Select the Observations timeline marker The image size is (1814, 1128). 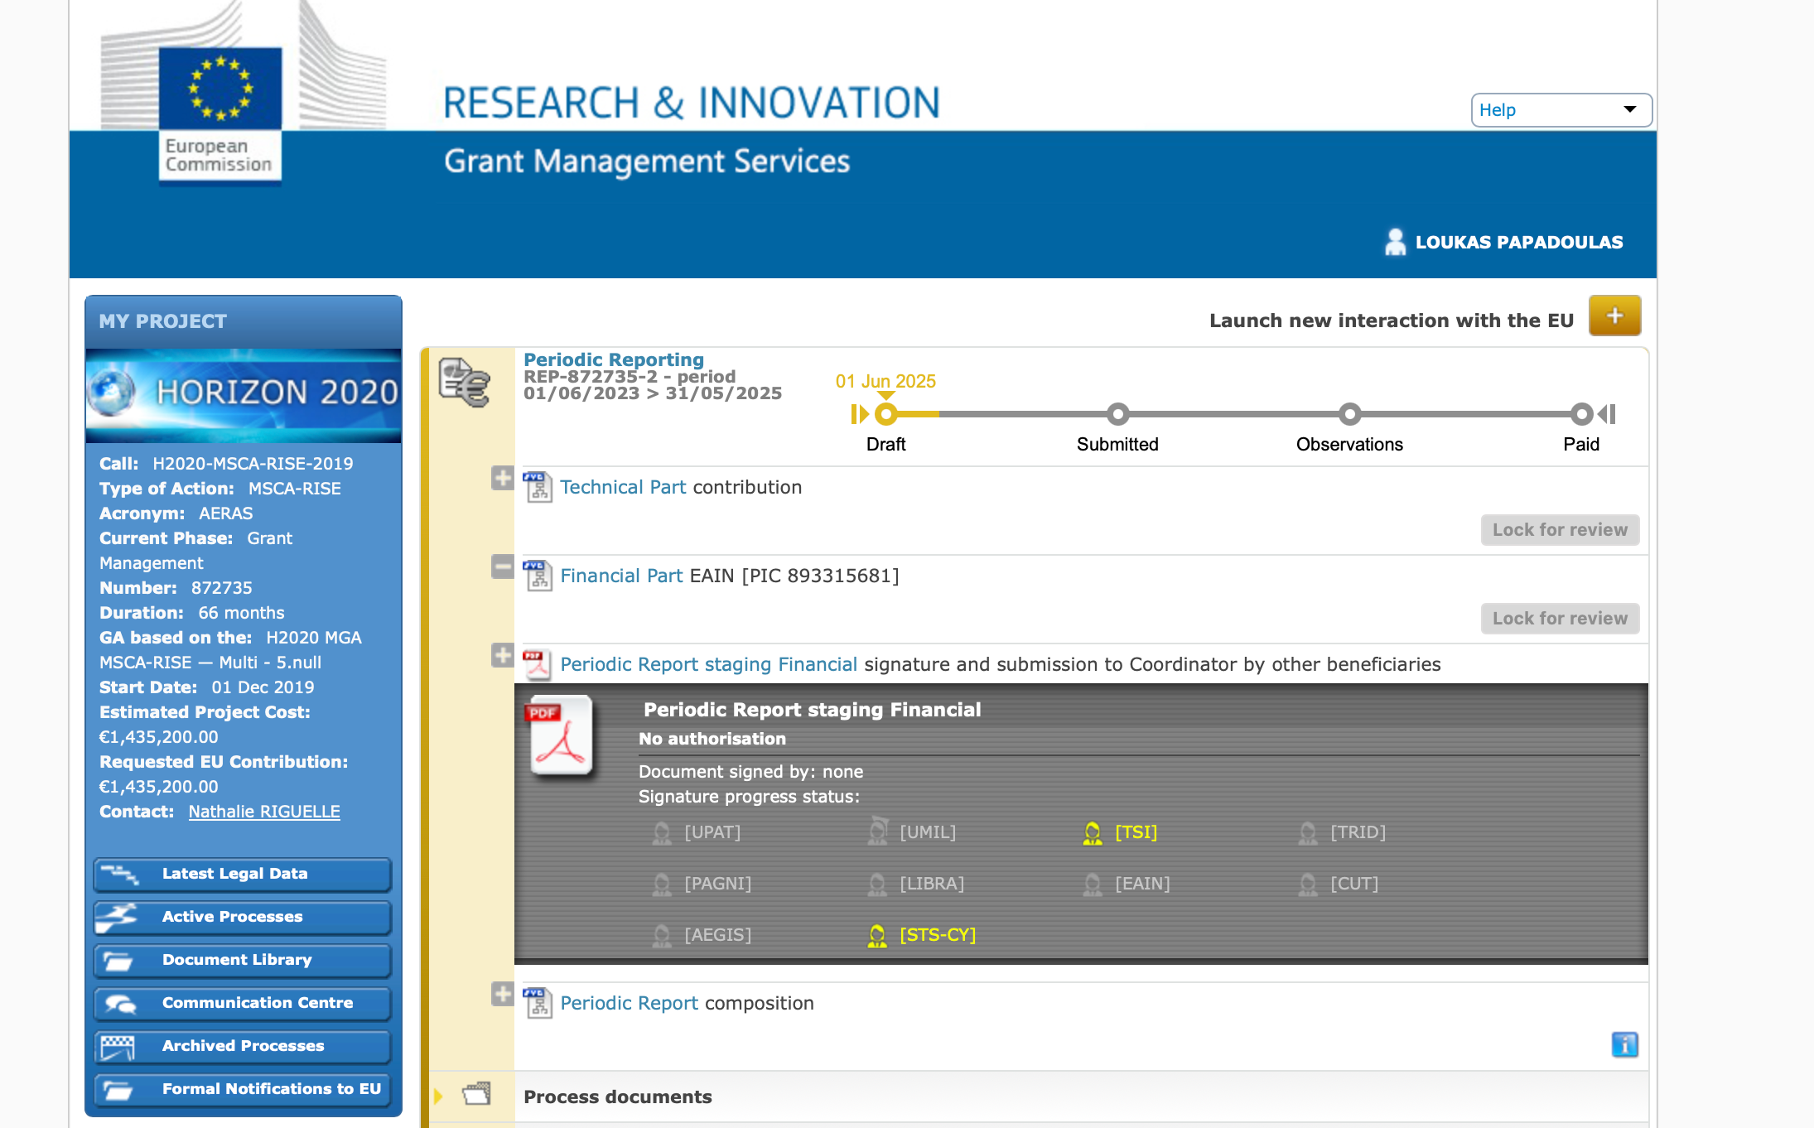1349,413
